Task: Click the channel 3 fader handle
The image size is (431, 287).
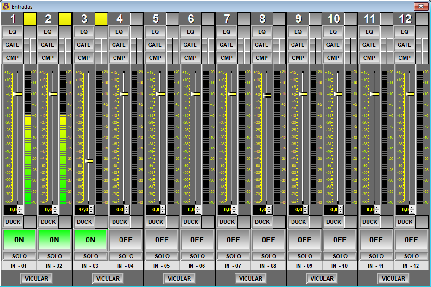Action: (89, 161)
